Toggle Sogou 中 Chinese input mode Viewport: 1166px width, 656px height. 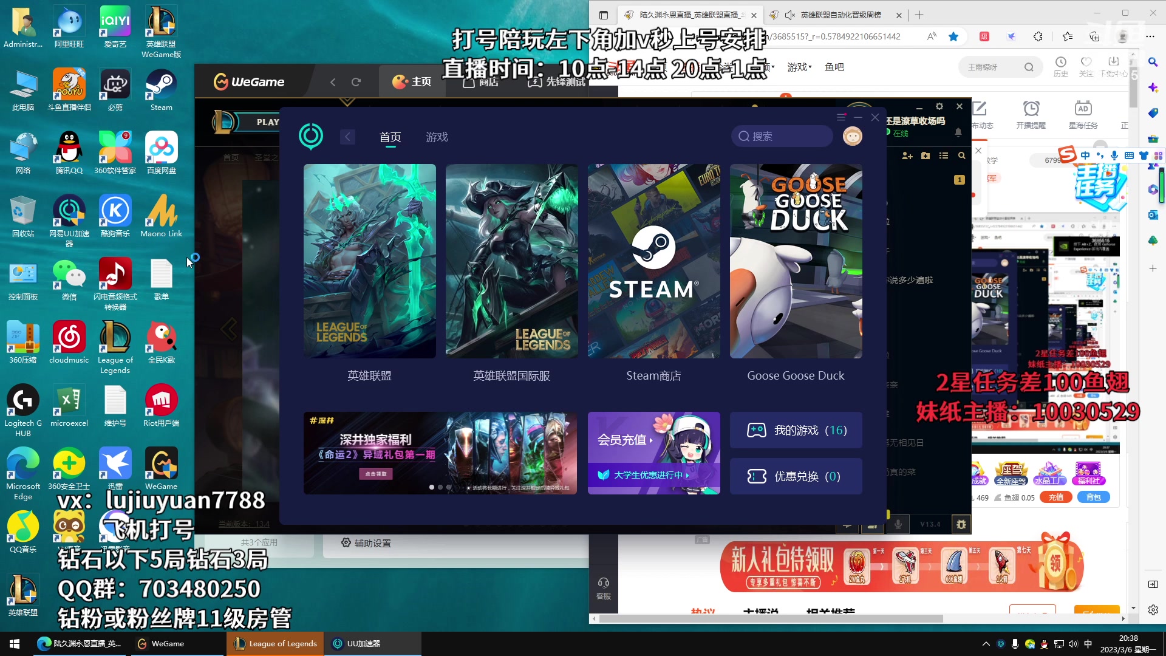(1085, 155)
